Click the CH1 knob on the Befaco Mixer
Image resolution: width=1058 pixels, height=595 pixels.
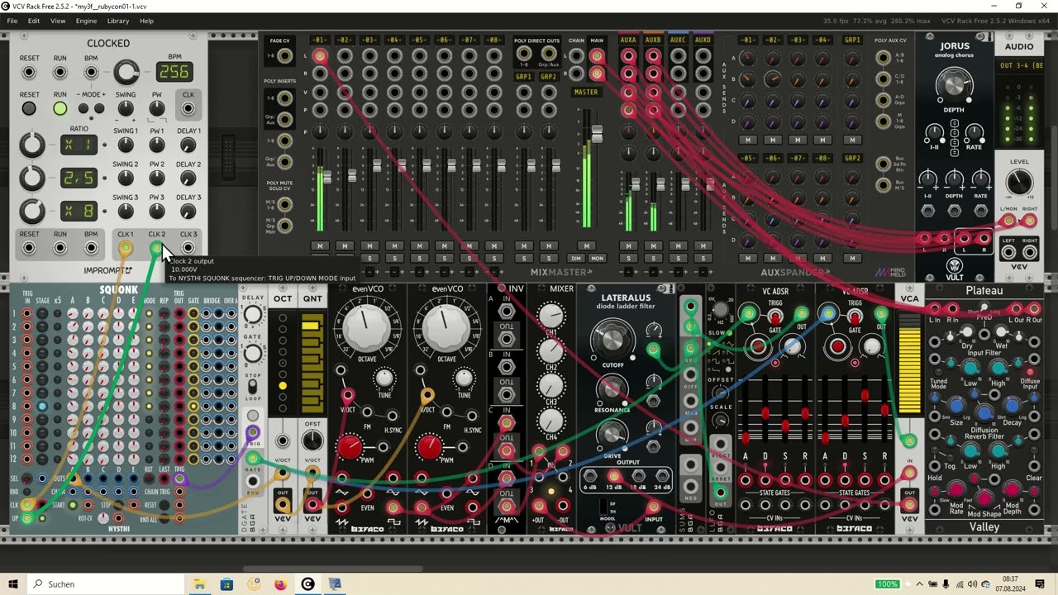(551, 315)
